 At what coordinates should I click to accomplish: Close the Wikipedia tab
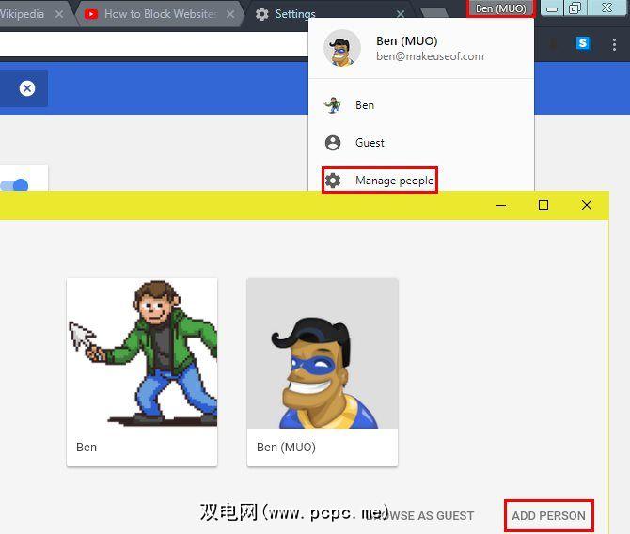[59, 14]
